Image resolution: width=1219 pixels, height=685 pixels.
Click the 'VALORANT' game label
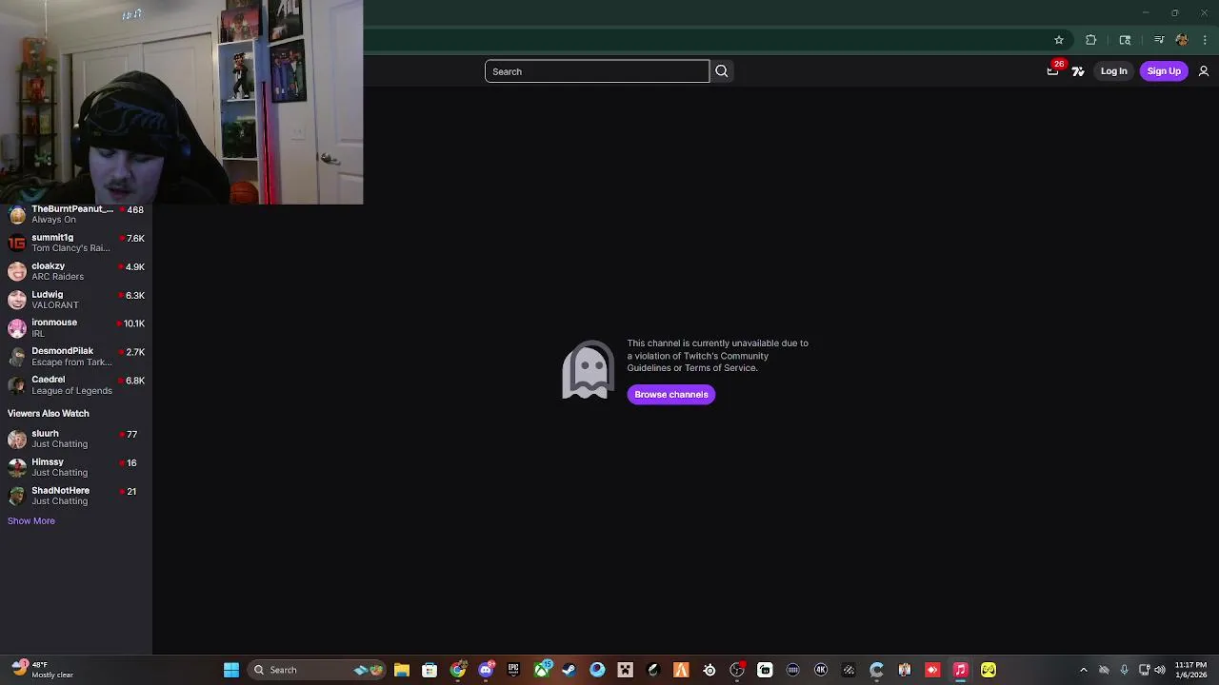tap(55, 305)
